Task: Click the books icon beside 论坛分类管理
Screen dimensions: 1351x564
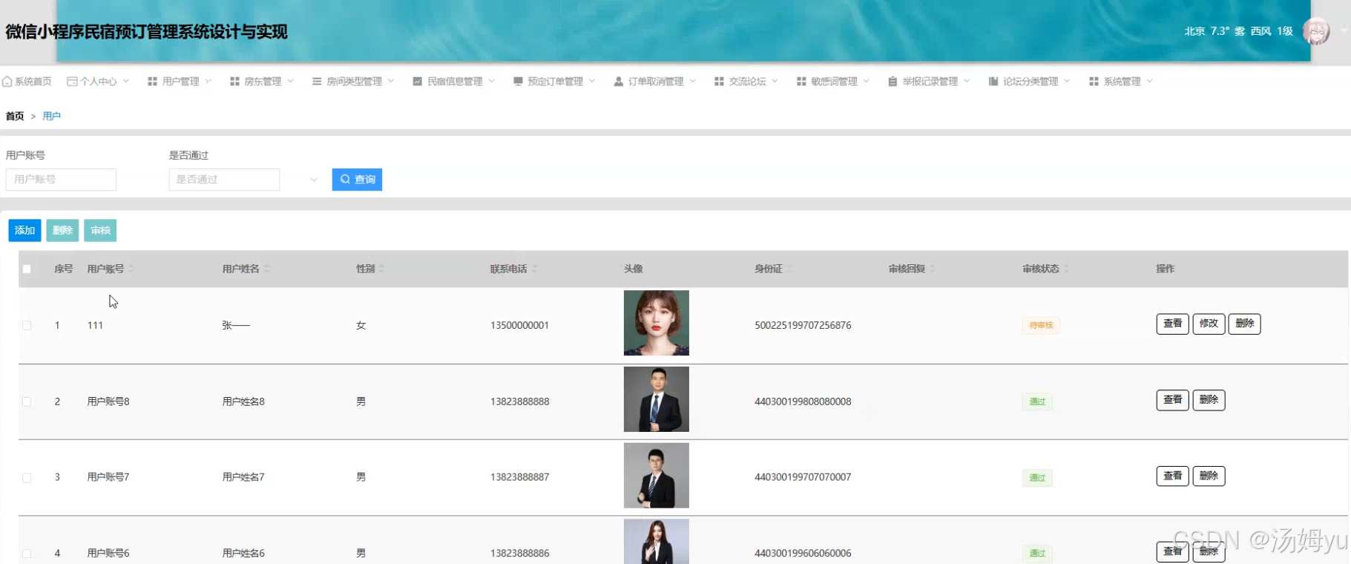Action: tap(993, 82)
